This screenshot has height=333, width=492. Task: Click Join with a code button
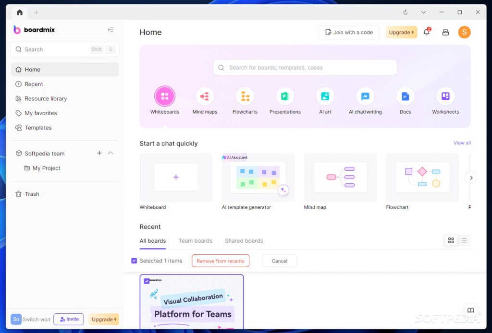coord(349,32)
